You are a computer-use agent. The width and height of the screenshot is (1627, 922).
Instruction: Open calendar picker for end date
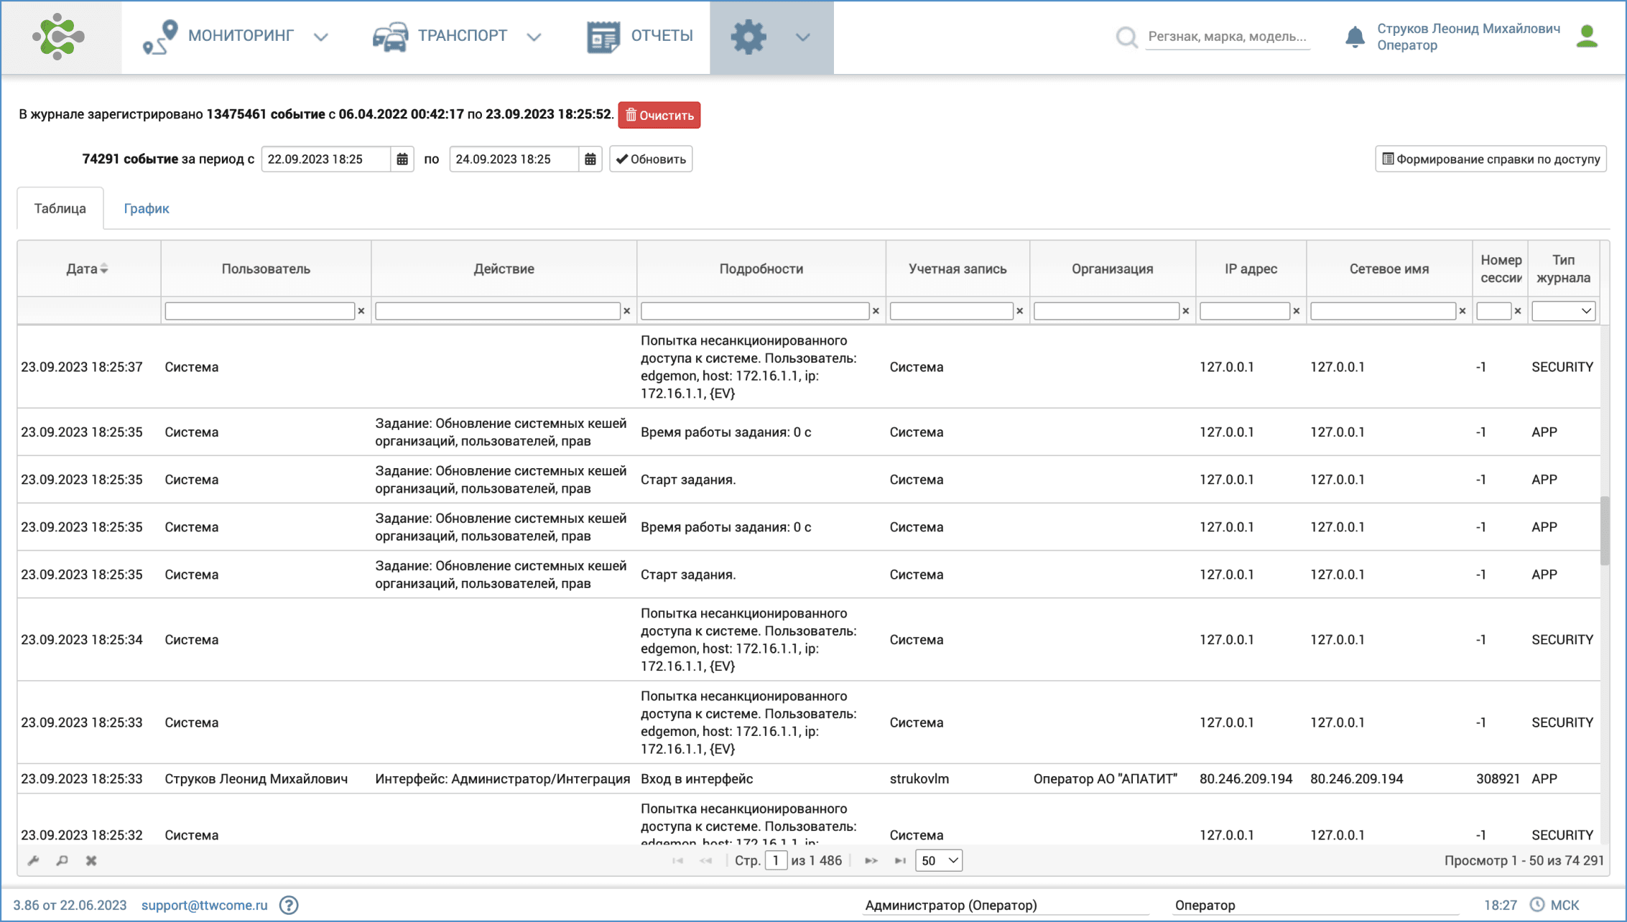point(590,159)
